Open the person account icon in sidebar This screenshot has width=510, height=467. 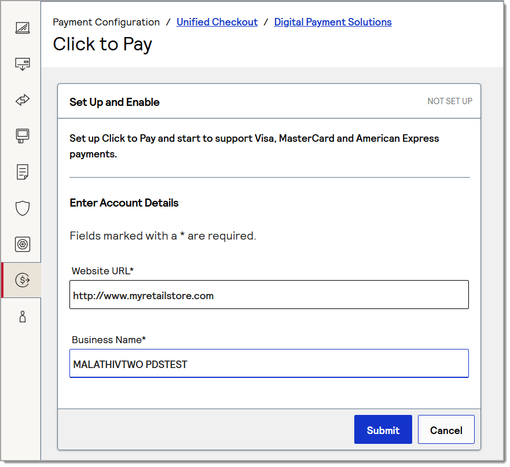tap(23, 317)
